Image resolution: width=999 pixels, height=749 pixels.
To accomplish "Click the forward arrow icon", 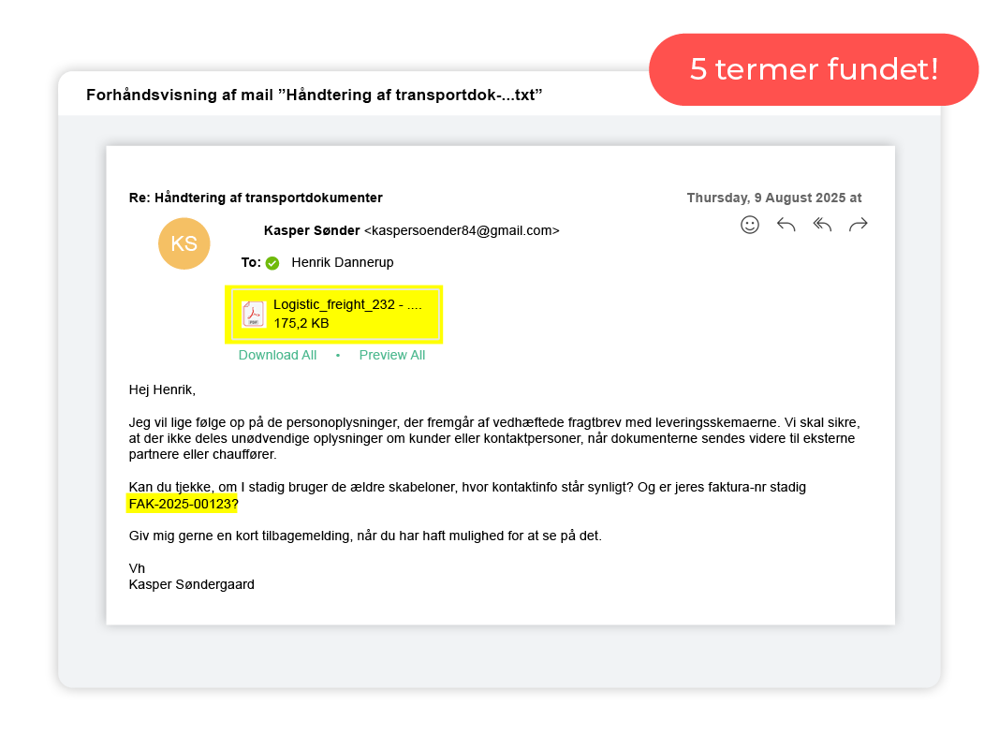I will tap(859, 225).
